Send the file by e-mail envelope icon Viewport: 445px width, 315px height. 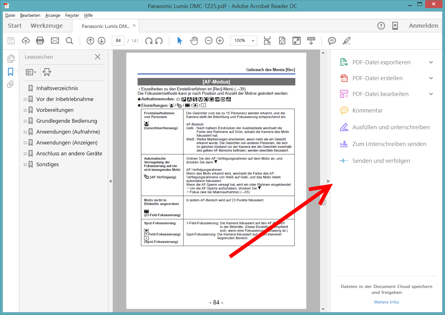point(55,41)
